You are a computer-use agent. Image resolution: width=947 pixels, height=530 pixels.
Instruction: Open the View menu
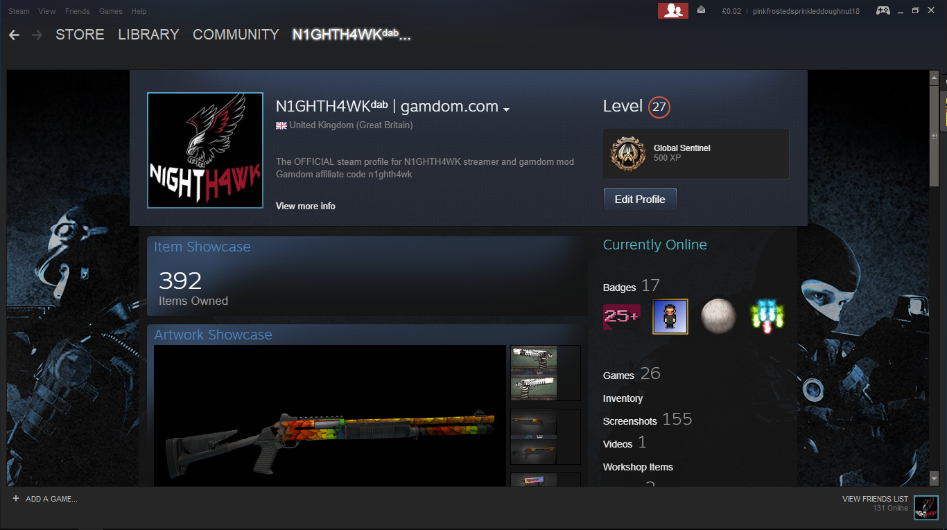coord(47,11)
